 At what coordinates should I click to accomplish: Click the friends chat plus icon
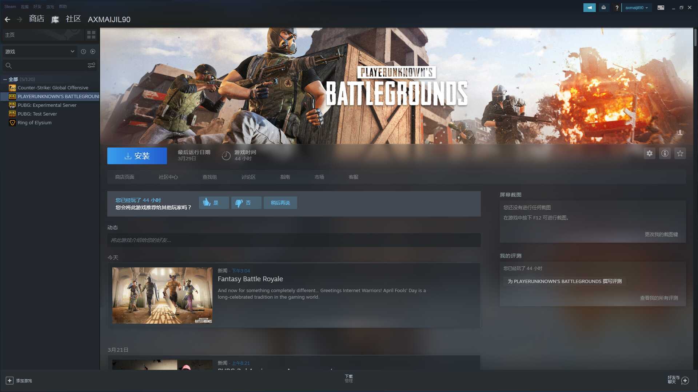click(685, 380)
